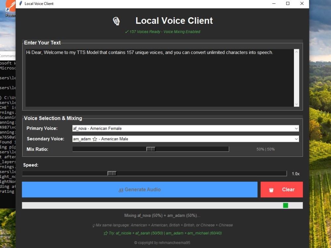Screen dimensions: 331x248
Task: Click the Generate Audio button
Action: pyautogui.click(x=140, y=189)
